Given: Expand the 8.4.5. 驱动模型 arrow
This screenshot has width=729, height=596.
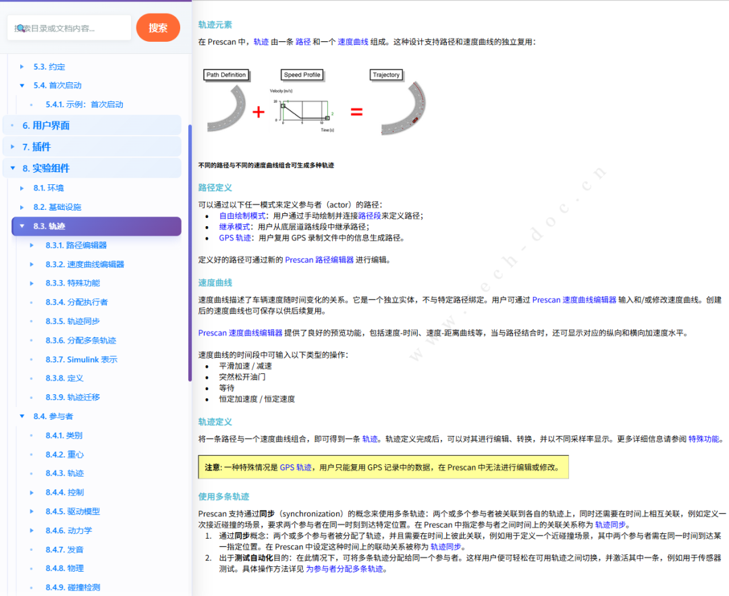Looking at the screenshot, I should click(x=32, y=512).
